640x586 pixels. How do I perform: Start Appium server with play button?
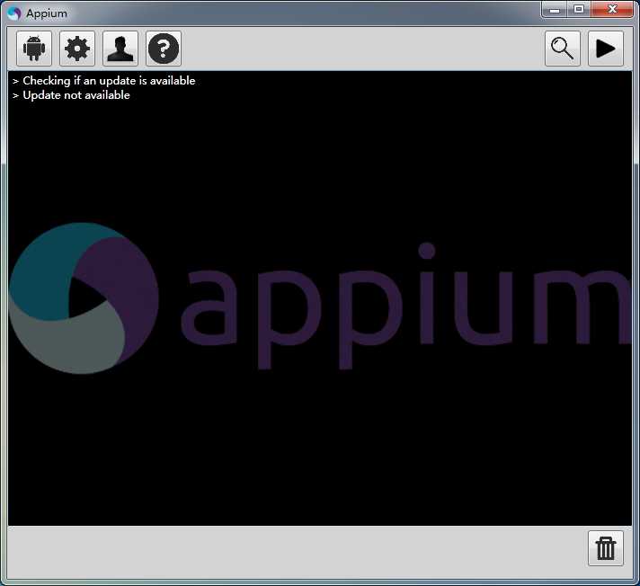click(606, 49)
